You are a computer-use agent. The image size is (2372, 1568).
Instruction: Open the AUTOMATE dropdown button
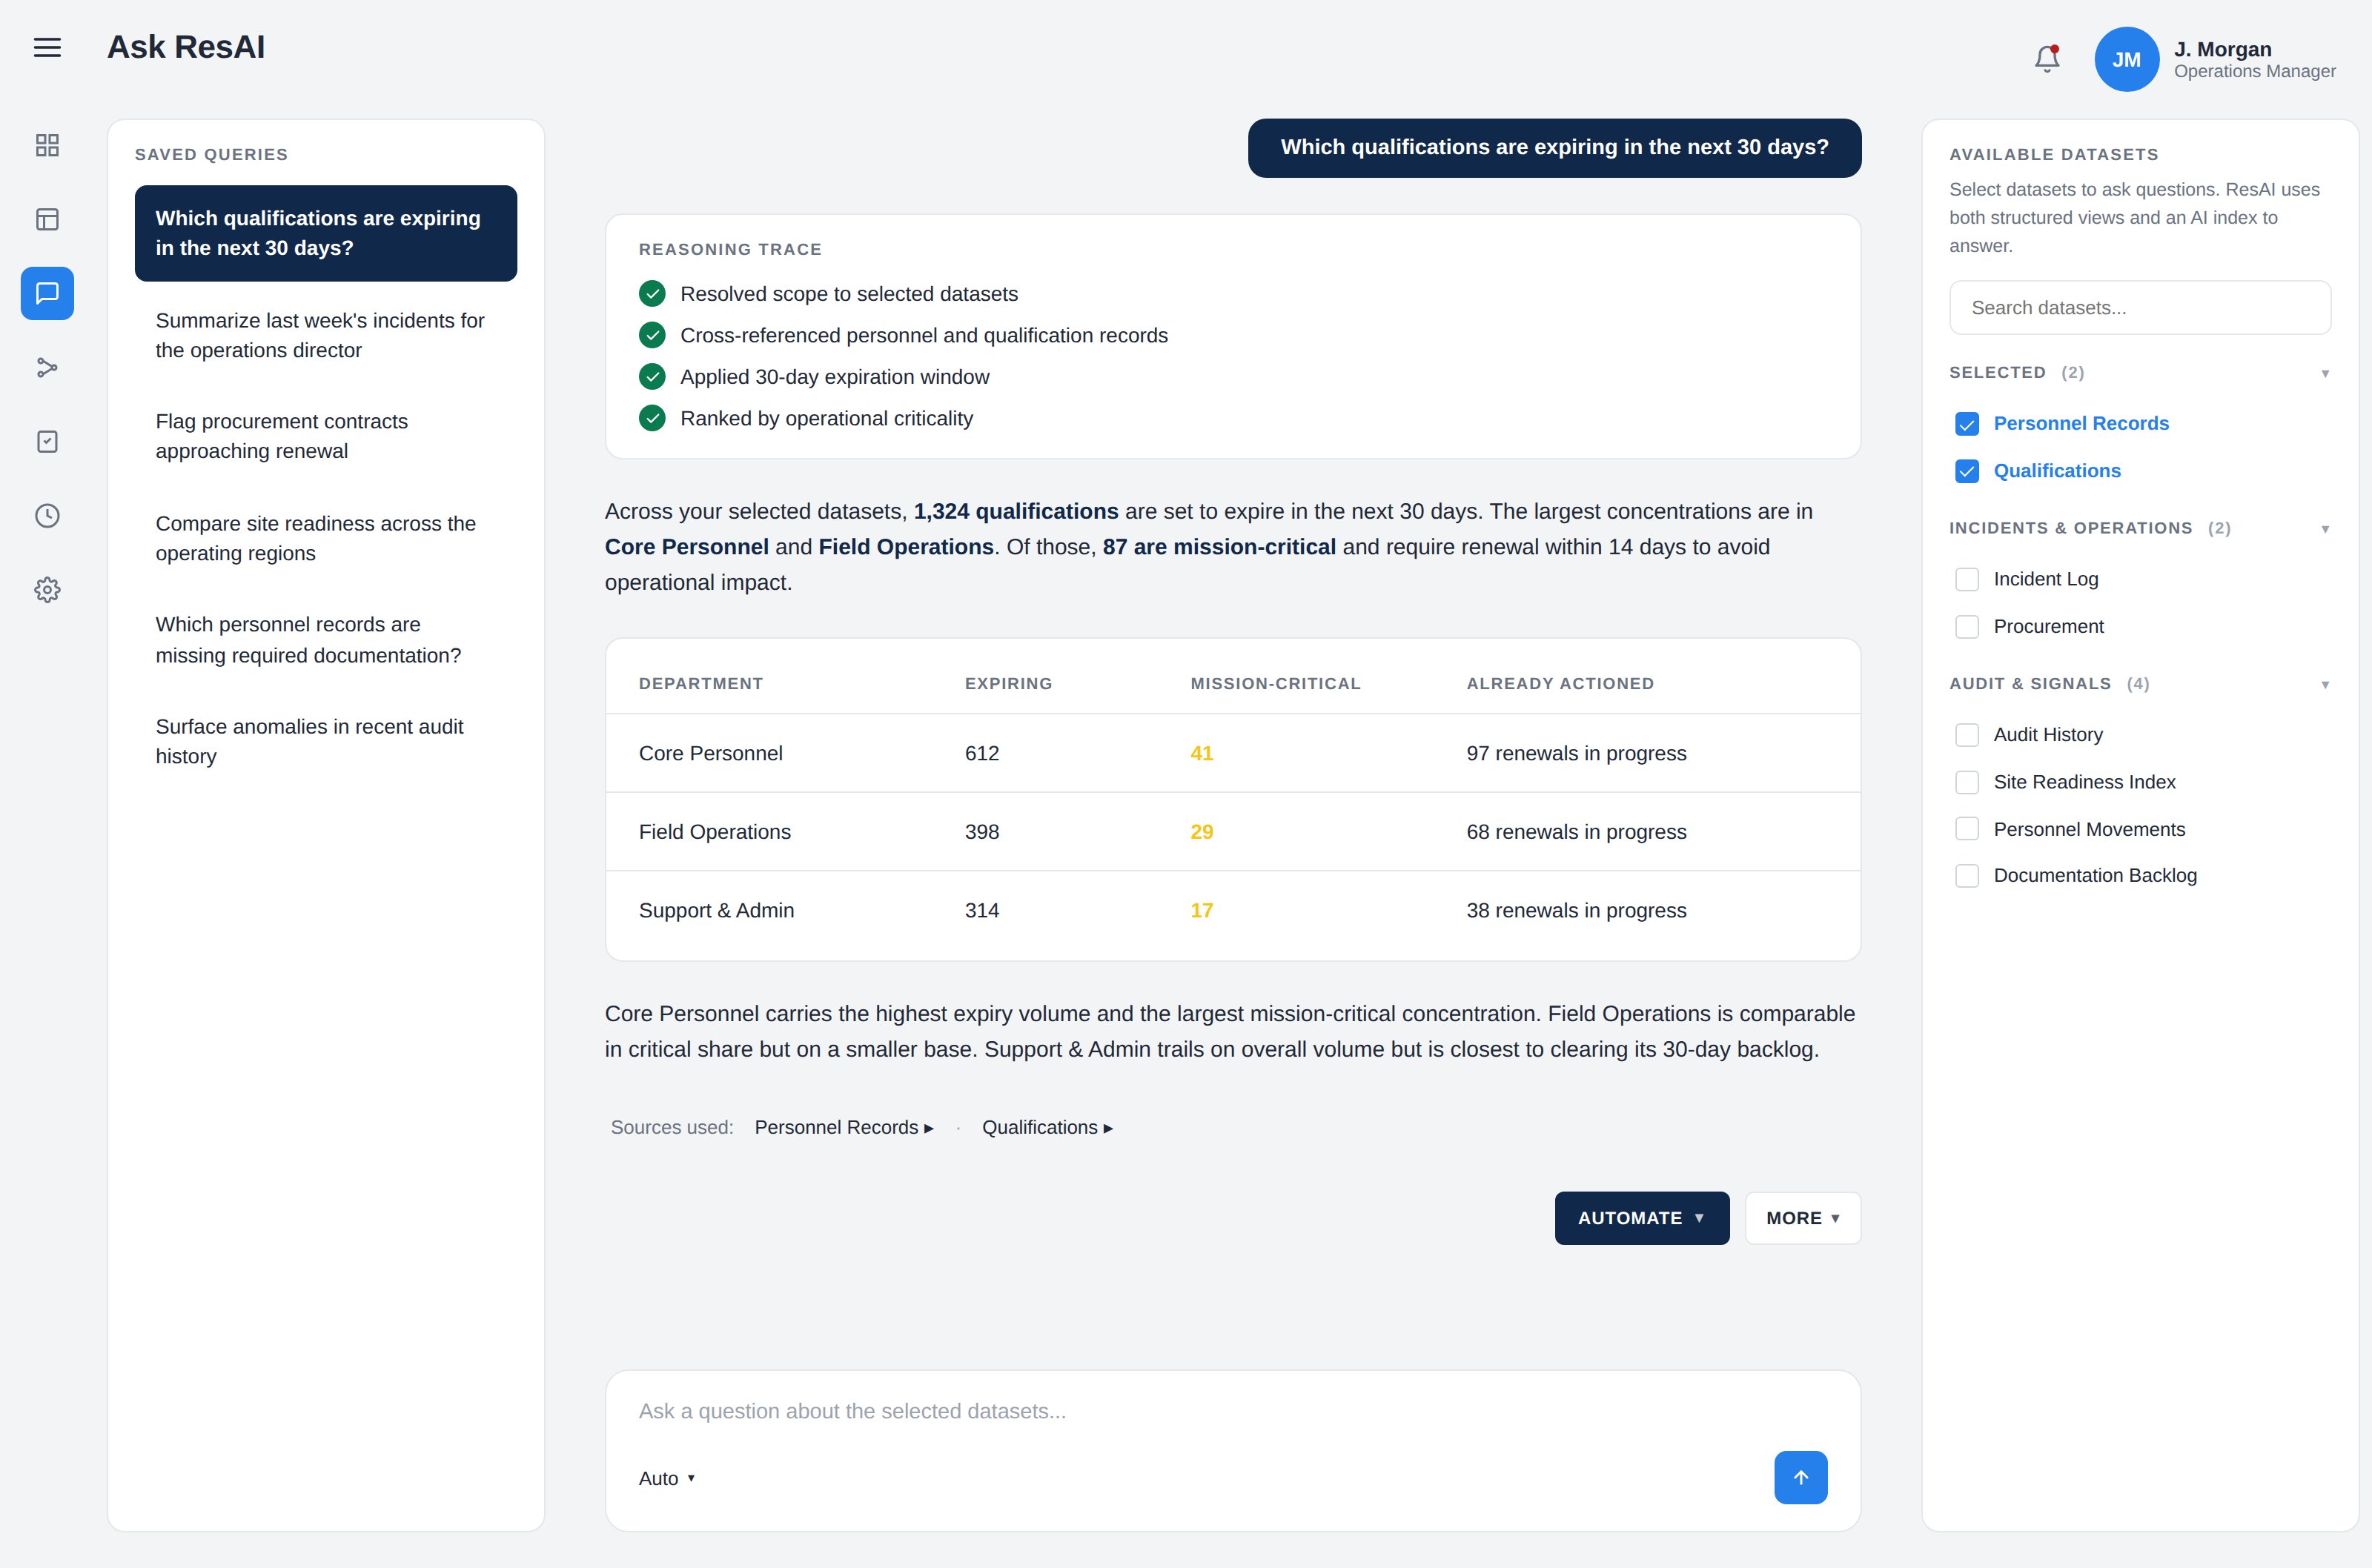click(1641, 1218)
